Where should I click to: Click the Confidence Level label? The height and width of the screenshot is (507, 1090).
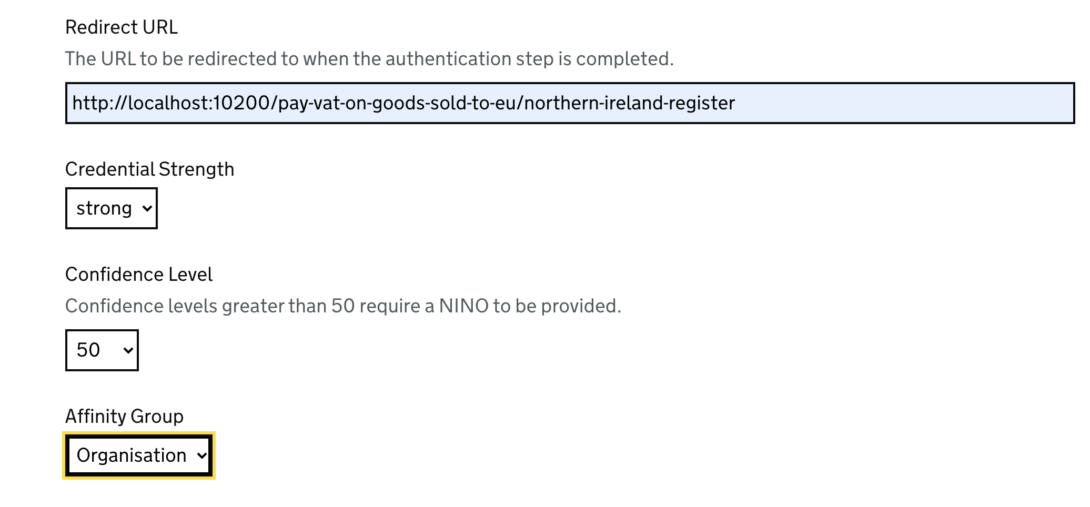click(139, 274)
